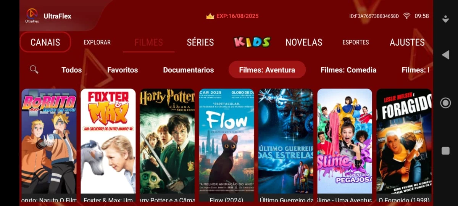This screenshot has height=206, width=458.
Task: Open the Flow (2024) movie poster
Action: [227, 142]
